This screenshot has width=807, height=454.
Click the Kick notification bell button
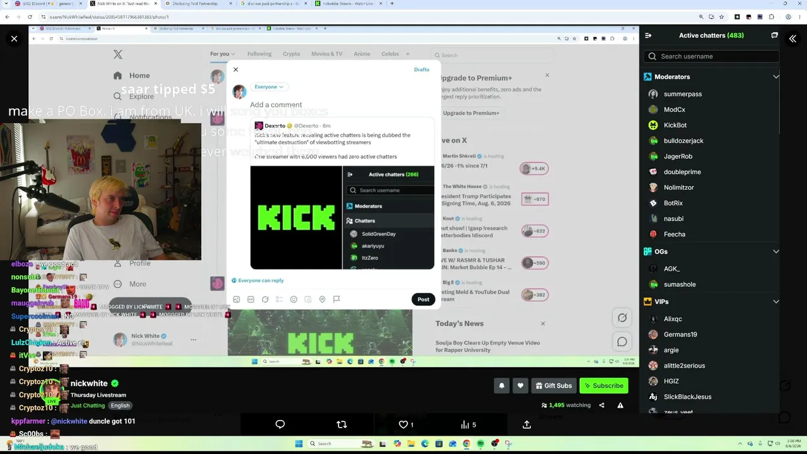click(502, 385)
